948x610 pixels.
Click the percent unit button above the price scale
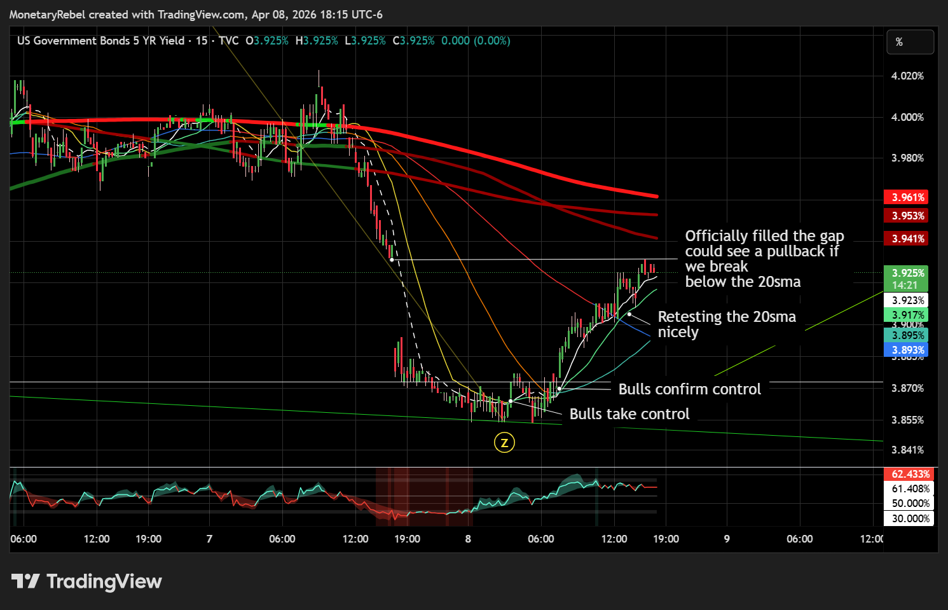[910, 42]
